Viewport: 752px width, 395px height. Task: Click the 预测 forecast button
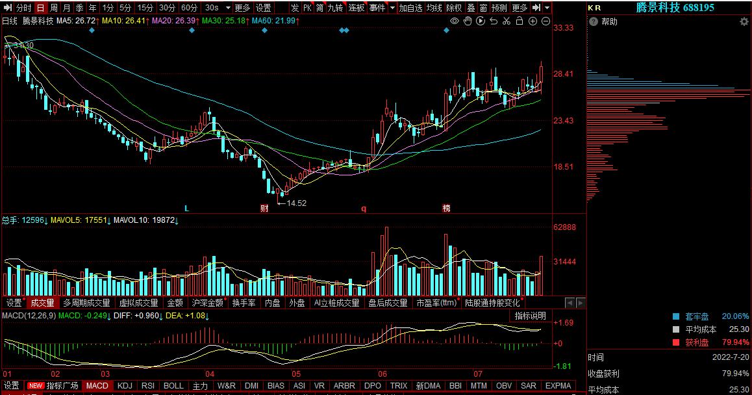(499, 8)
